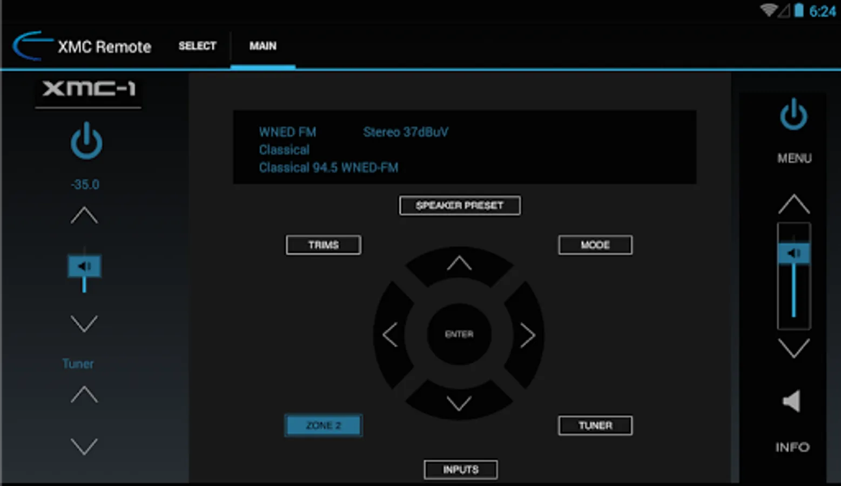Show INFO on the right panel

pos(792,447)
